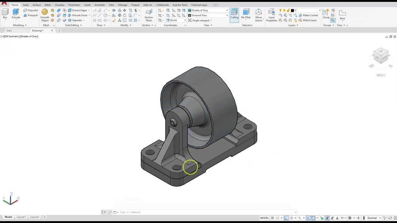Click the black layer color swatch
This screenshot has height=223, width=397.
(292, 10)
